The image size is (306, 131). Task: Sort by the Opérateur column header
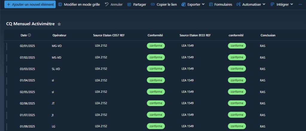click(59, 35)
